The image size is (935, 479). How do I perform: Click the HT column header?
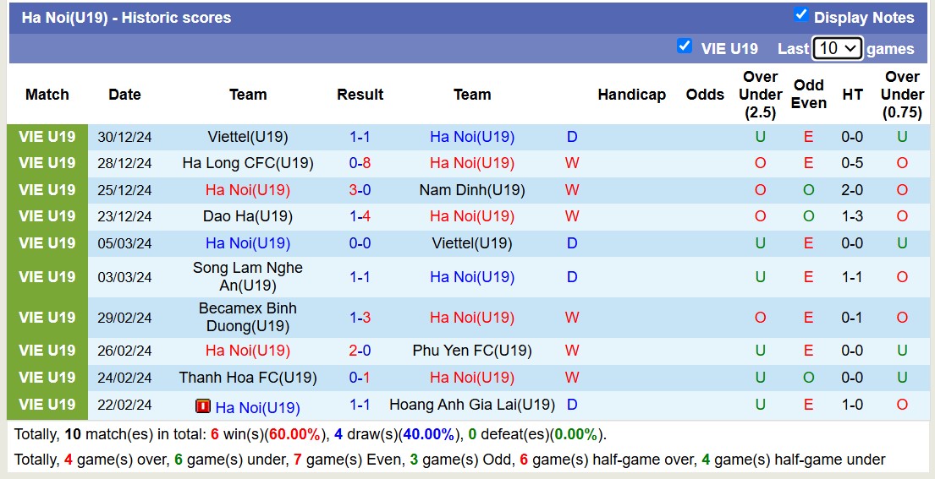click(852, 94)
